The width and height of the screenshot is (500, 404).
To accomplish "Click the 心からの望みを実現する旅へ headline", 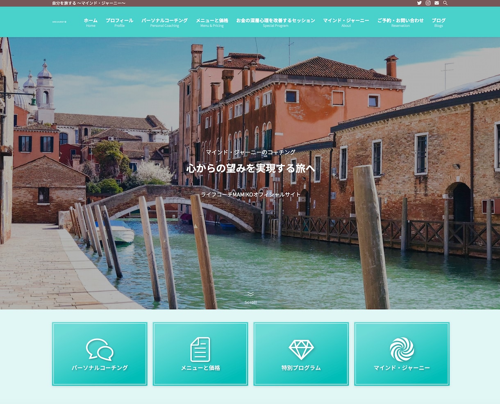I will coord(250,168).
